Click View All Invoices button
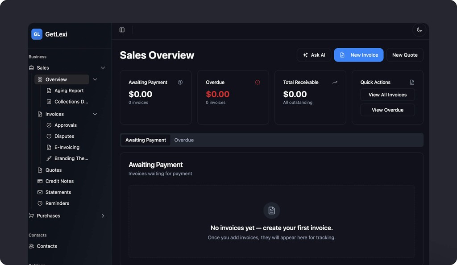This screenshot has height=265, width=457. [387, 95]
